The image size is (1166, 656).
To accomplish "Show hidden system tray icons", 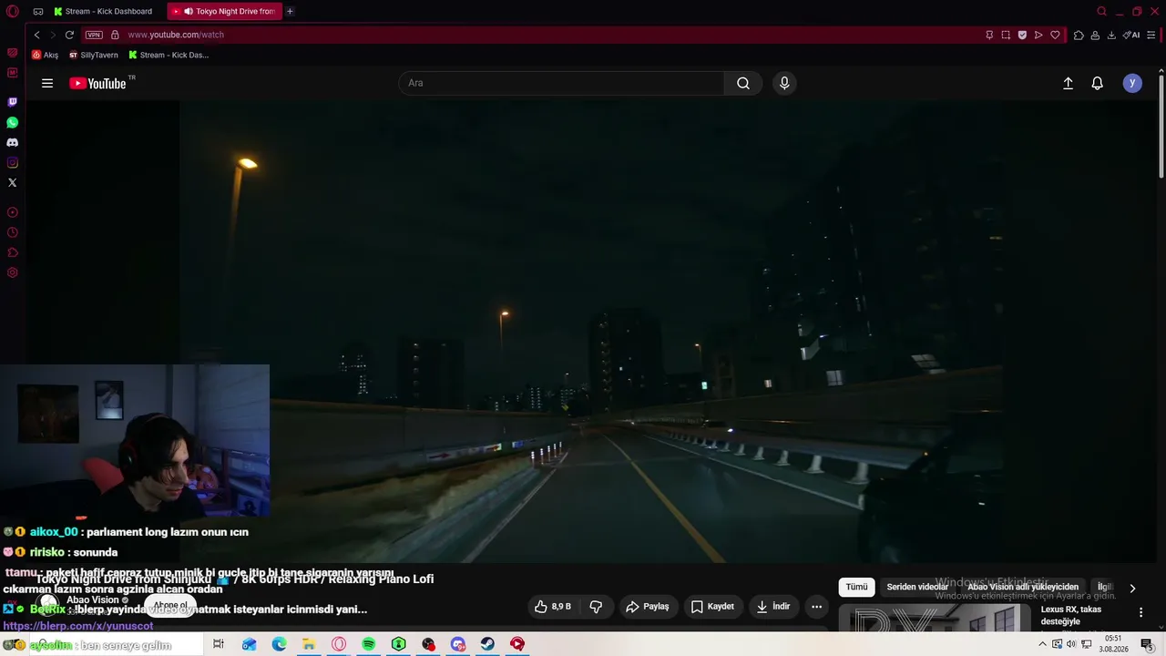I will coord(1042,644).
